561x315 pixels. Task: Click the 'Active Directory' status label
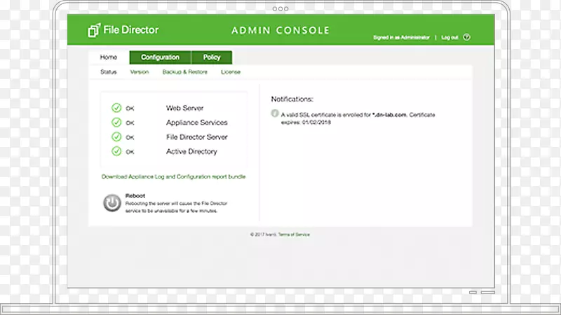(x=191, y=151)
